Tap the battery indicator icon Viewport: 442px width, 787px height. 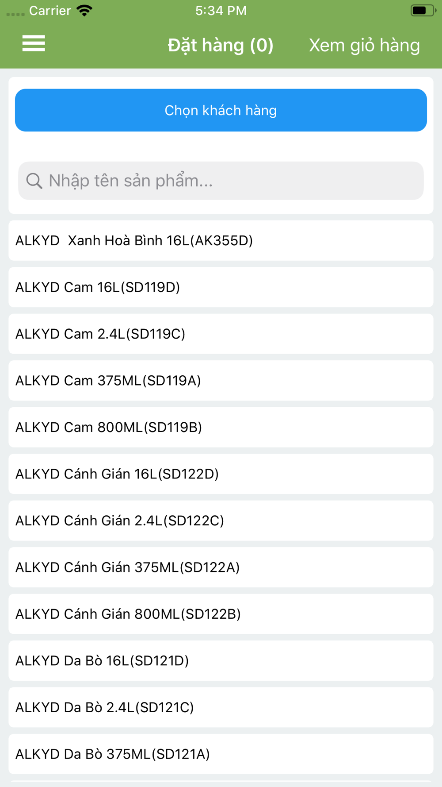coord(423,11)
